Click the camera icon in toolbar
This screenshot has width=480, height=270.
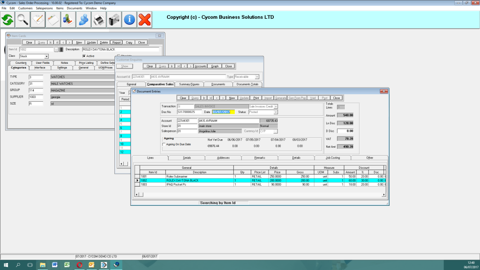tap(114, 20)
